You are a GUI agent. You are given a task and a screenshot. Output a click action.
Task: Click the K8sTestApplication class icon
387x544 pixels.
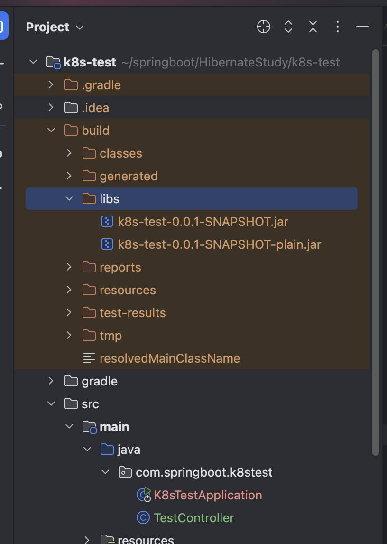pyautogui.click(x=143, y=495)
